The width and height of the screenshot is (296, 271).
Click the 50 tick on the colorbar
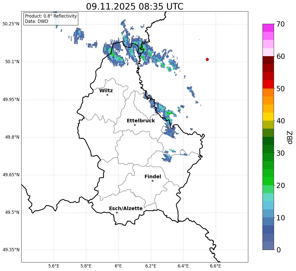click(280, 89)
